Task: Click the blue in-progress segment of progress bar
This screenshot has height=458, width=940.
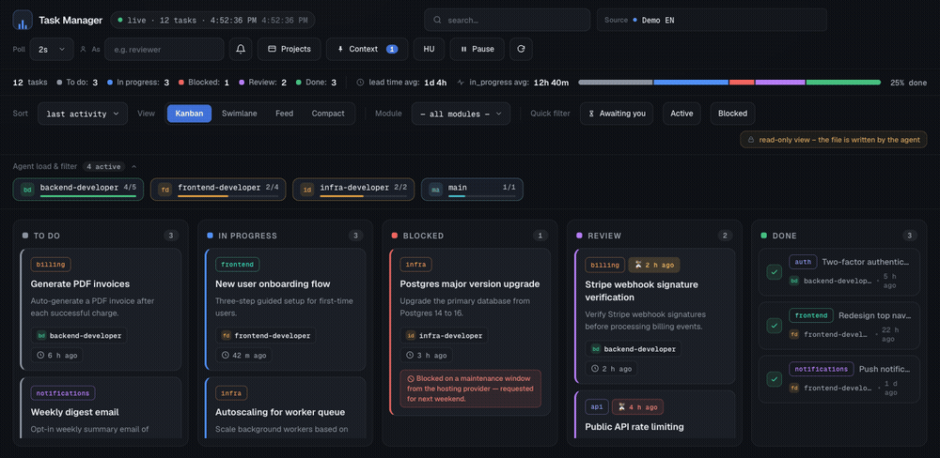Action: tap(691, 82)
